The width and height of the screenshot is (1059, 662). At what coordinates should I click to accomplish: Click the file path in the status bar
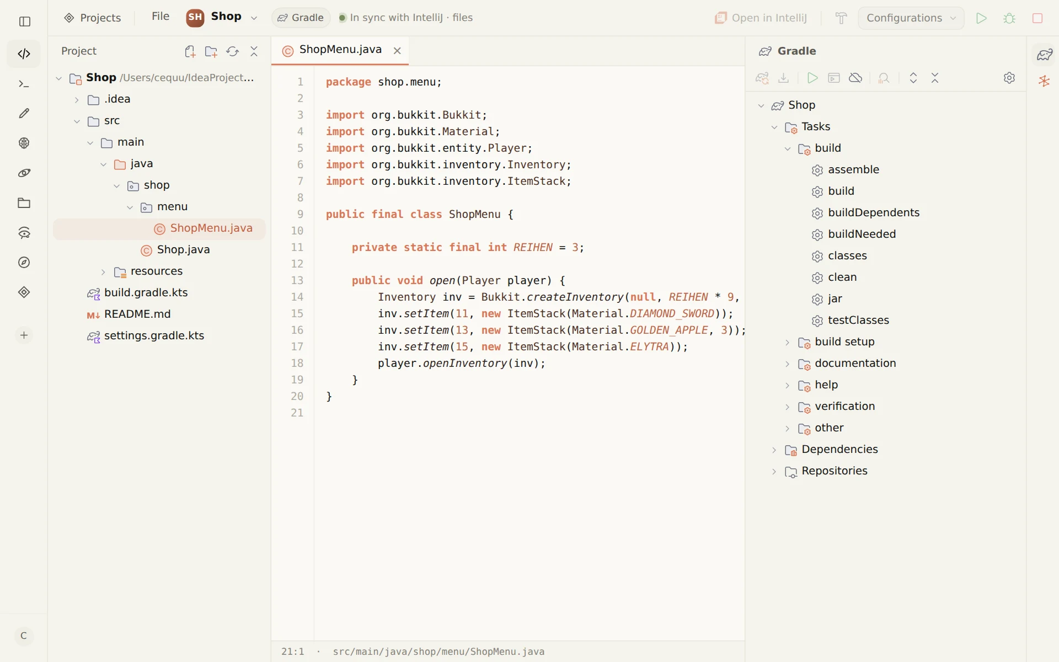tap(438, 652)
